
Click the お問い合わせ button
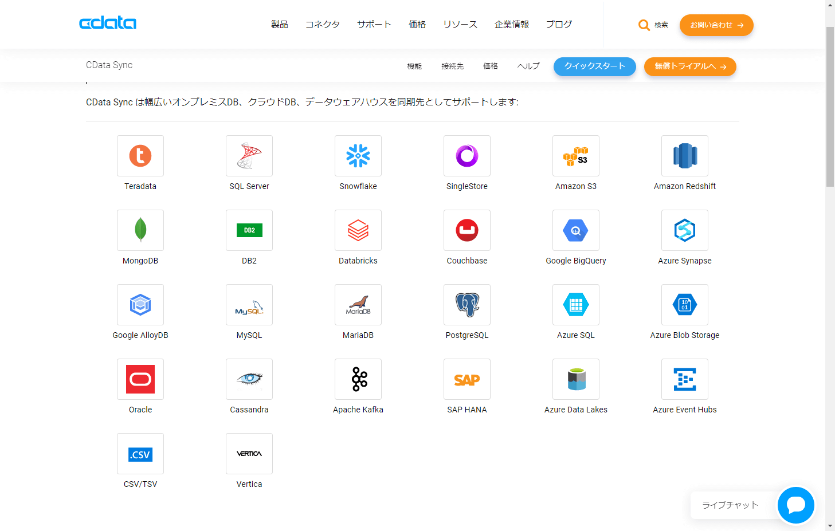click(716, 25)
